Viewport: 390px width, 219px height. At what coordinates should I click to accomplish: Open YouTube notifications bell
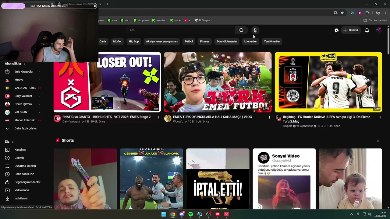367,30
